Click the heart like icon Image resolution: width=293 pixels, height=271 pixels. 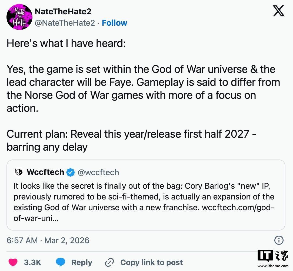(x=13, y=262)
